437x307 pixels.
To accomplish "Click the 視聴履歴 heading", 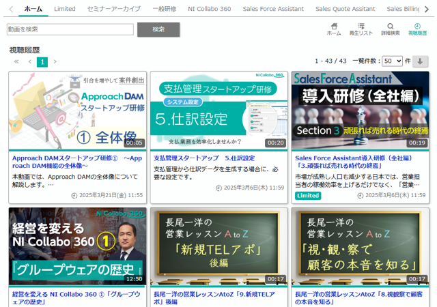I will coord(25,50).
